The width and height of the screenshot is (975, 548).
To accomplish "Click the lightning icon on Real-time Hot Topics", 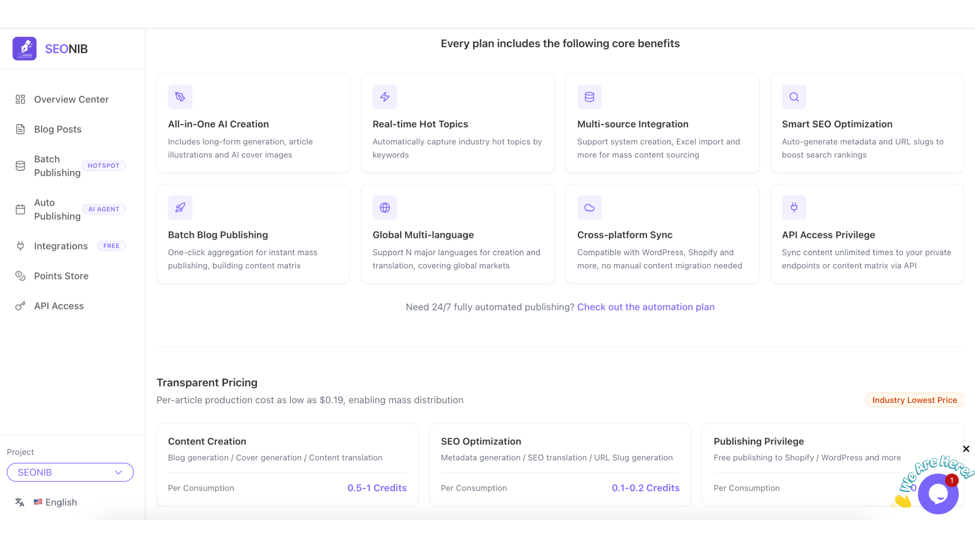I will tap(384, 97).
